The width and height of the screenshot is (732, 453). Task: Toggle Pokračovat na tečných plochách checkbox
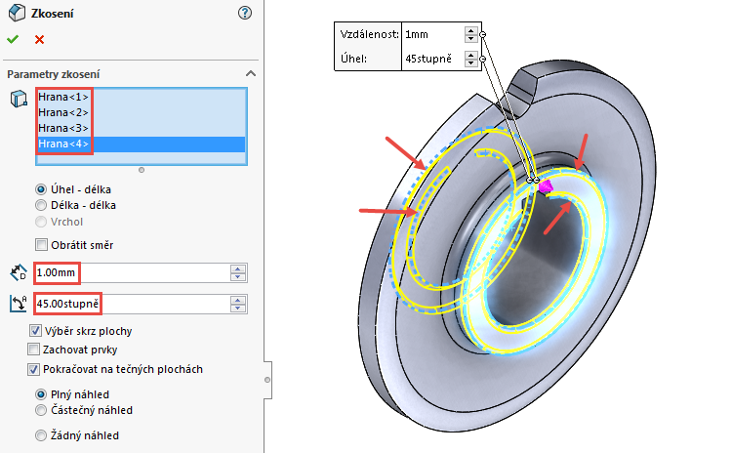pyautogui.click(x=33, y=369)
